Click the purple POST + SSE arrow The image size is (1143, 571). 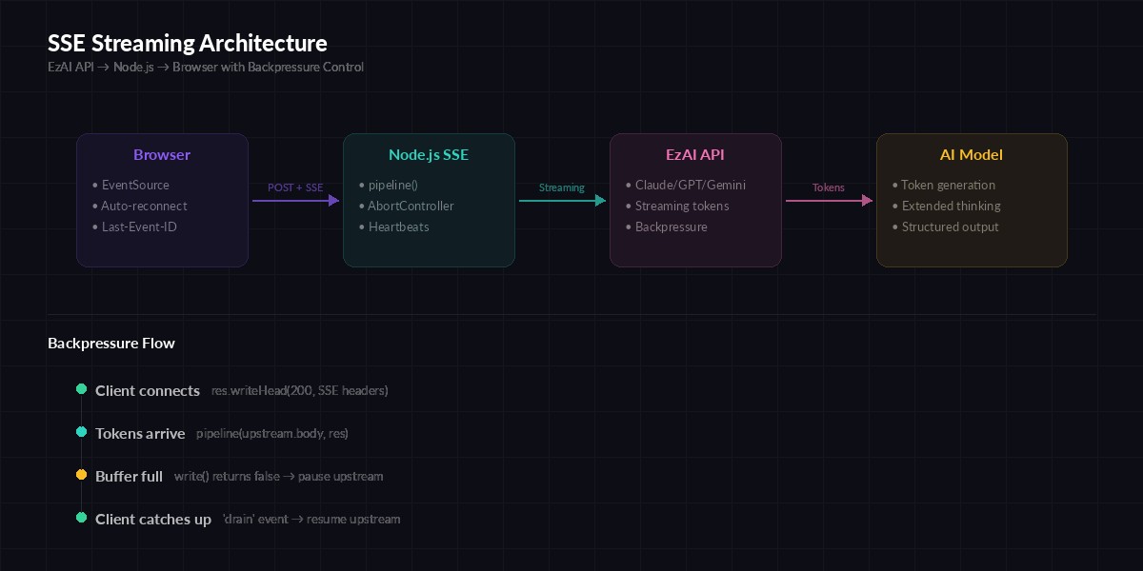295,200
